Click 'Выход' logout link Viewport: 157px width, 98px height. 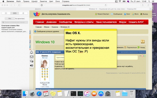[x=144, y=14]
